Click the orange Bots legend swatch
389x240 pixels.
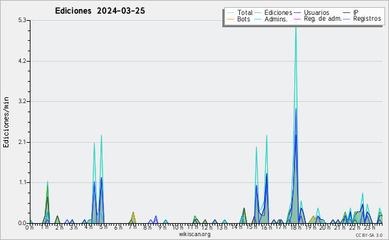(x=230, y=19)
